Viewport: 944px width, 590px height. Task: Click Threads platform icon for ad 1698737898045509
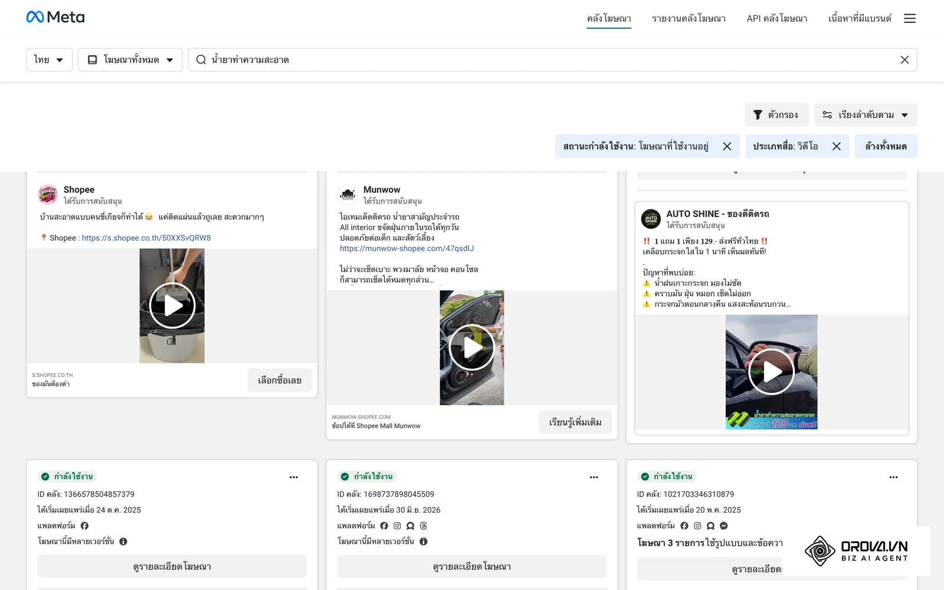pos(424,526)
